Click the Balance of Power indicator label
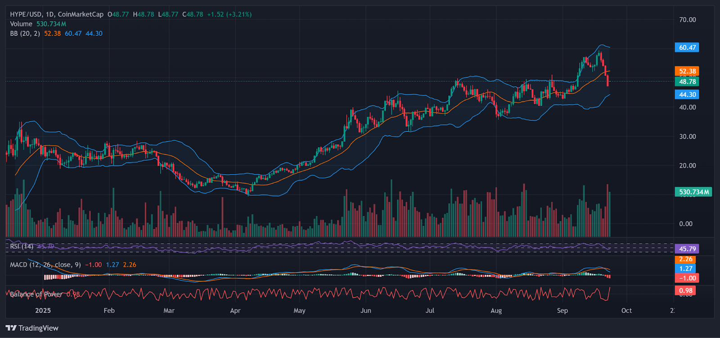This screenshot has width=720, height=338. pyautogui.click(x=36, y=294)
